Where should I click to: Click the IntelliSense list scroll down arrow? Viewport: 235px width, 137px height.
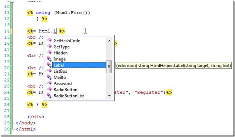[x=109, y=96]
